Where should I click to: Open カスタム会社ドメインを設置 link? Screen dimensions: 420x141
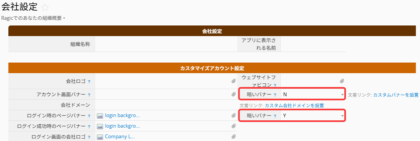(294, 105)
